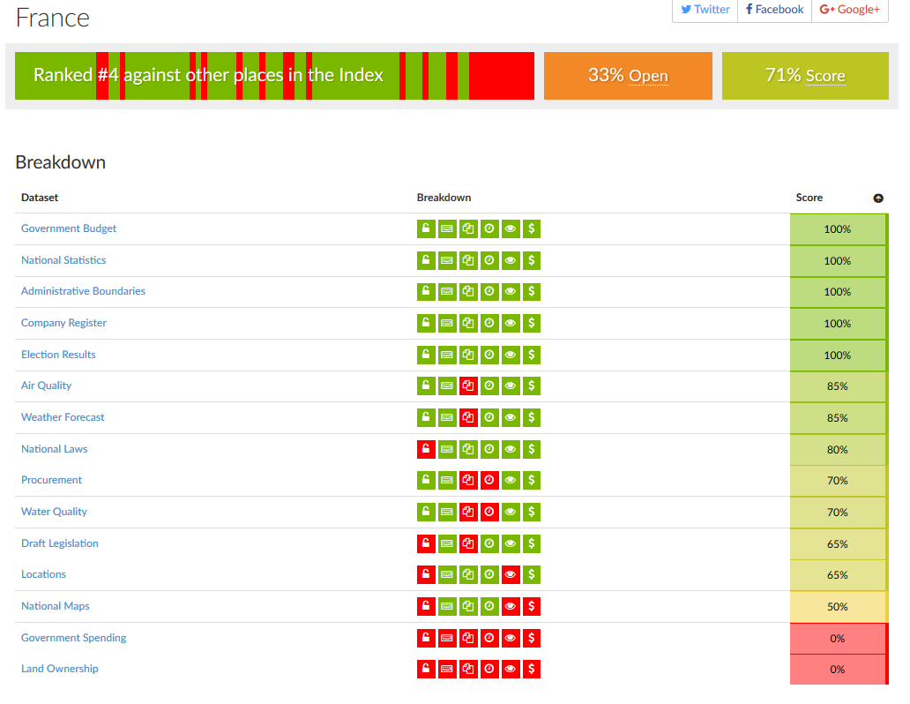Click the 71% Score box

point(805,76)
